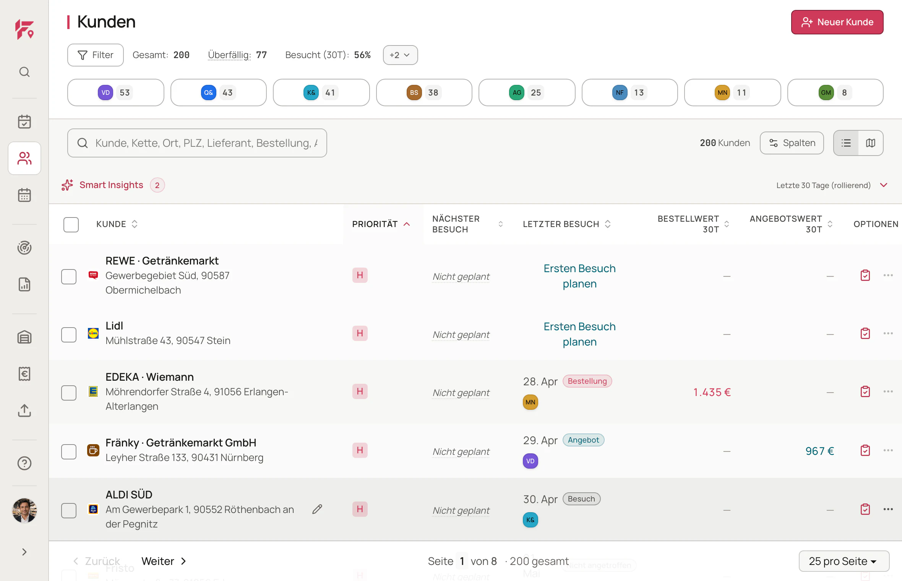The height and width of the screenshot is (581, 902).
Task: Sort by Angebotswert 30T column
Action: [x=791, y=224]
